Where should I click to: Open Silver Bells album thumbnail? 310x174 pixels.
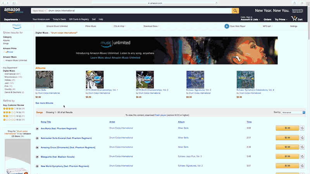[x=44, y=80]
